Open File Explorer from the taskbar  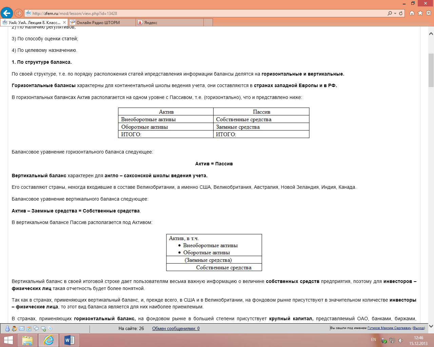tap(27, 340)
